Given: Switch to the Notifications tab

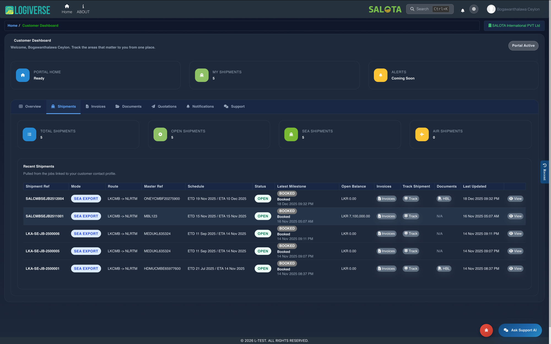Looking at the screenshot, I should [x=200, y=107].
